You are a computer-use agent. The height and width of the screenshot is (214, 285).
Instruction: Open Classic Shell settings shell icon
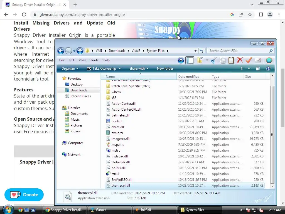269,60
